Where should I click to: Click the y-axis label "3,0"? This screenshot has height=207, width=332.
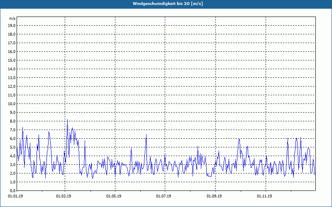(13, 164)
